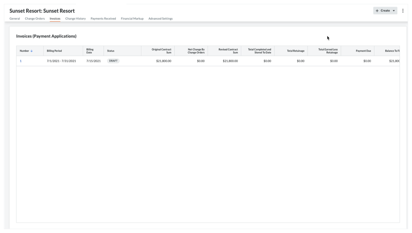Open the Create dropdown
The height and width of the screenshot is (233, 412).
[385, 11]
